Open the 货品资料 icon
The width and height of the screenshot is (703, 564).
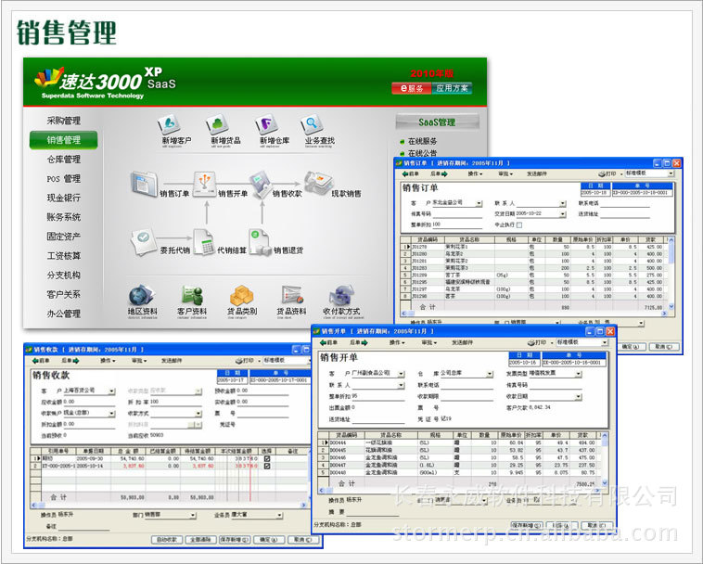pos(292,295)
